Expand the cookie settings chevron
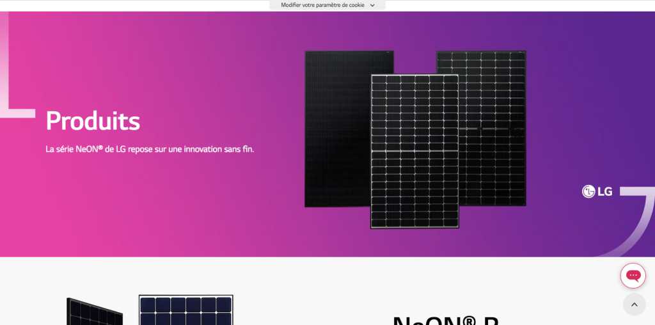The height and width of the screenshot is (325, 655). click(x=372, y=5)
